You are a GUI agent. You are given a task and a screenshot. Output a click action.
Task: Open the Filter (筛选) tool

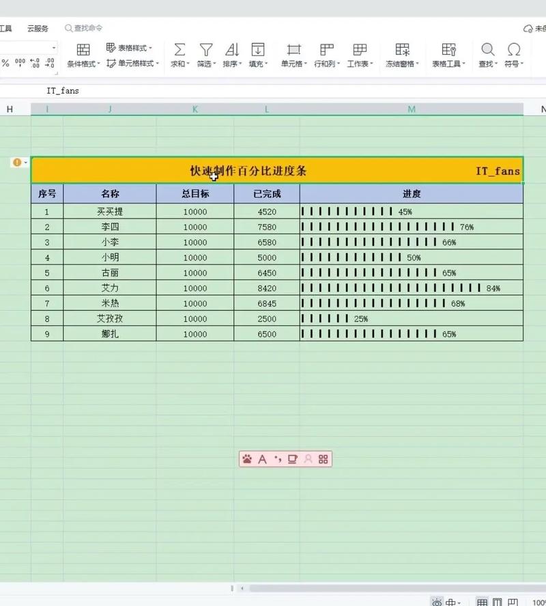(x=205, y=55)
